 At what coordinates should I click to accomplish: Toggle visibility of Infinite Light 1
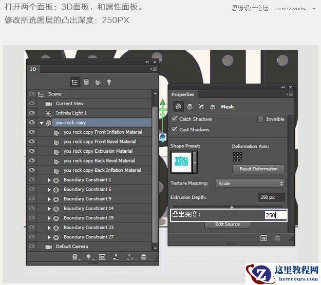pos(31,113)
